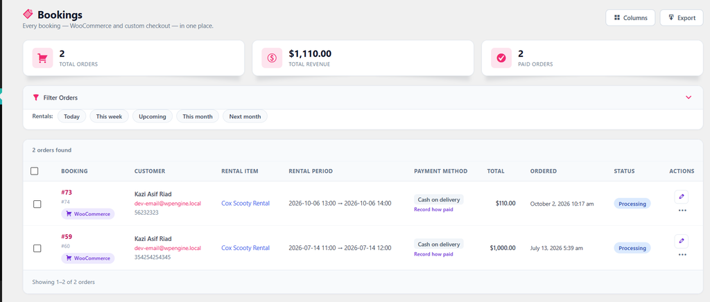The height and width of the screenshot is (302, 710).
Task: Open the three-dot actions menu for booking #73
Action: click(682, 211)
